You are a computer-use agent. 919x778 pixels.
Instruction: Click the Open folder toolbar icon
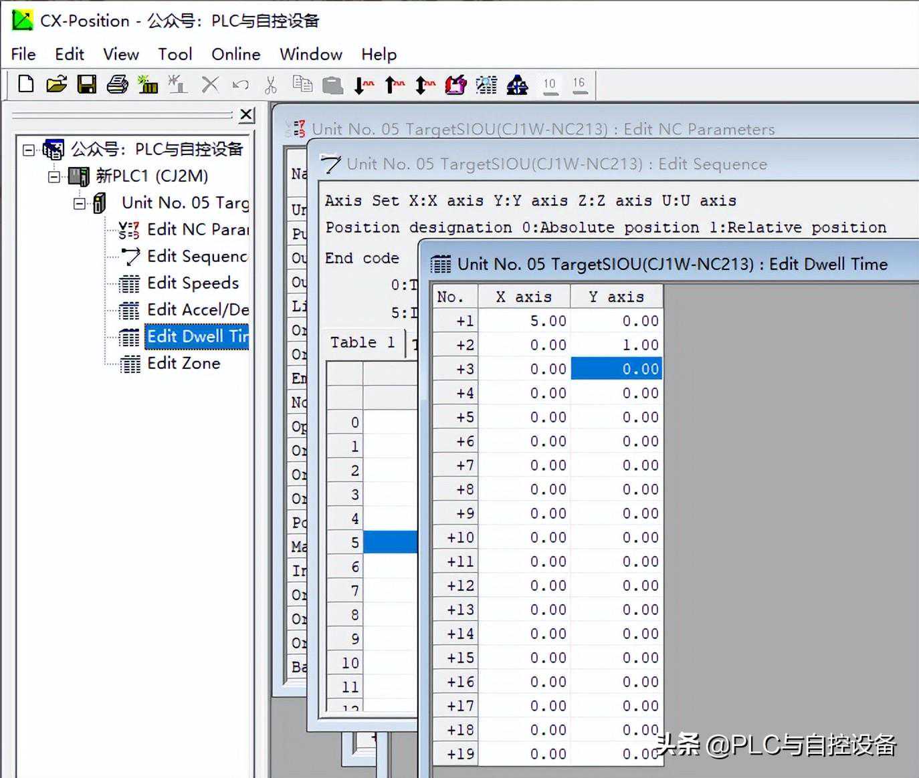[x=56, y=84]
